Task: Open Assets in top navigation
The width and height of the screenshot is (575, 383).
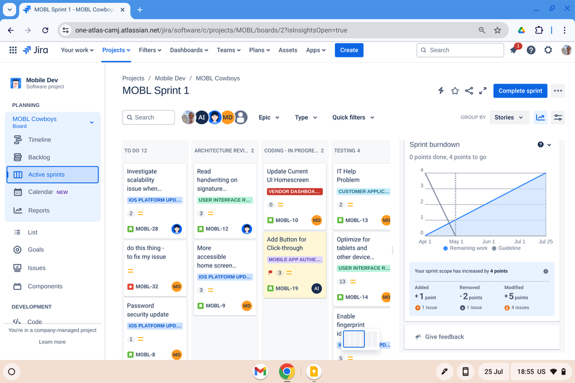Action: [x=288, y=50]
